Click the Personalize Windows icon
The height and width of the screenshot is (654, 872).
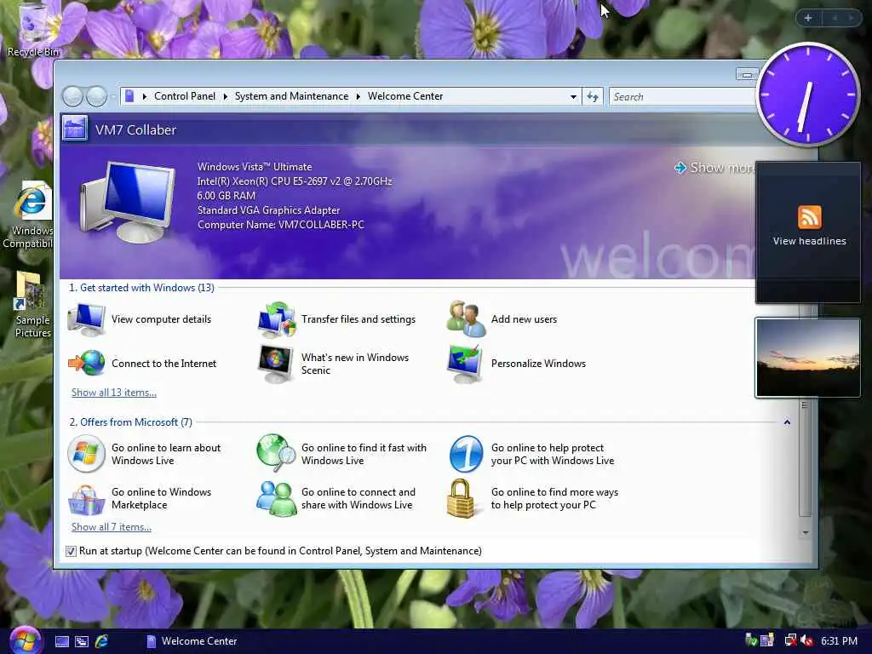pos(466,364)
